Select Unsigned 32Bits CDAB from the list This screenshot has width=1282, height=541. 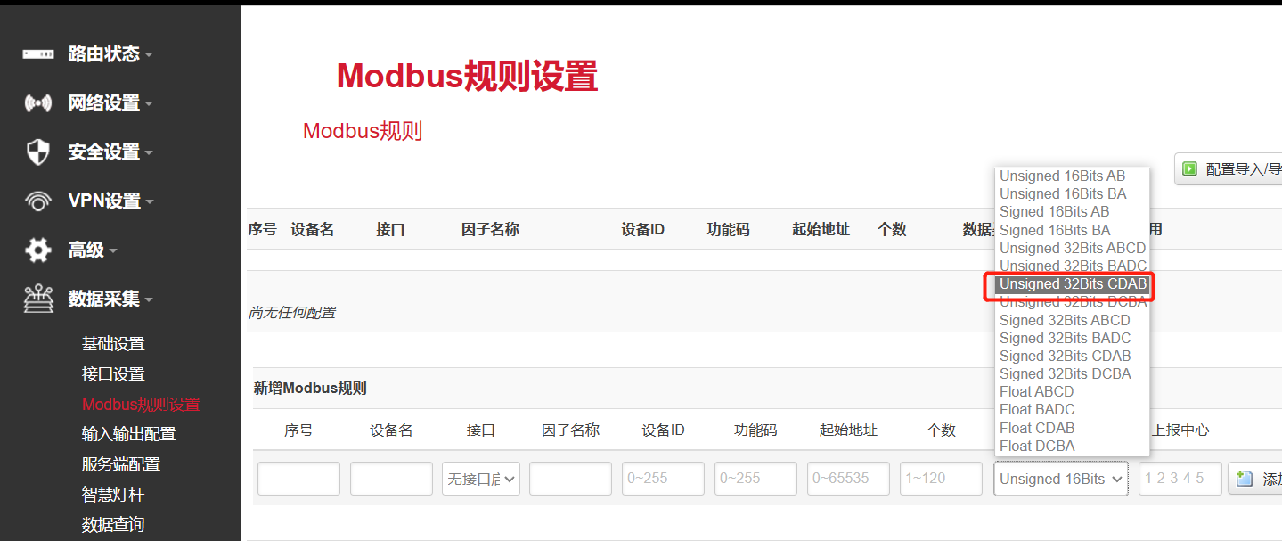(1072, 284)
